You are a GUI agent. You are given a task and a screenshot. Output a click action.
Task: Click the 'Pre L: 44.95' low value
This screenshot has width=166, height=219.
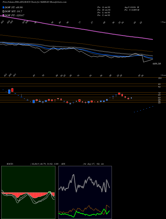(104, 13)
